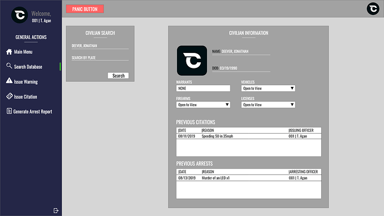Click the citation issuing officer 001 | T. Agan
This screenshot has height=216, width=384.
[298, 136]
